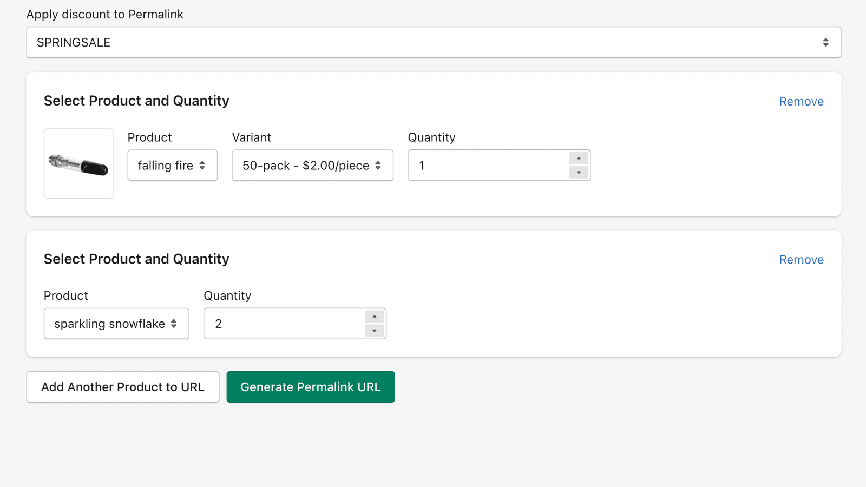Decrement the sparkling snowflake quantity
866x487 pixels.
click(374, 331)
